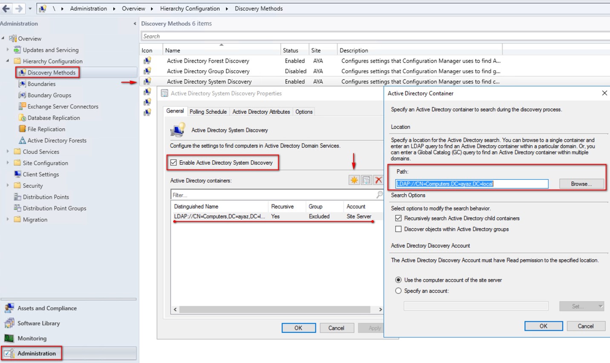The width and height of the screenshot is (610, 363).
Task: Click the Active Directory Group Discovery row icon
Action: pos(147,71)
